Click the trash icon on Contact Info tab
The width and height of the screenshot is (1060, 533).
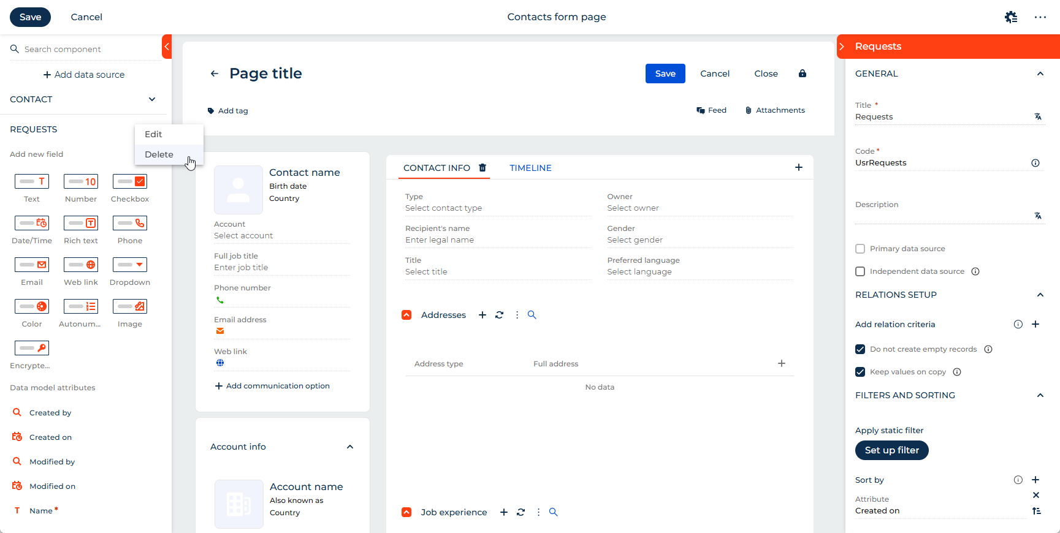(x=482, y=168)
